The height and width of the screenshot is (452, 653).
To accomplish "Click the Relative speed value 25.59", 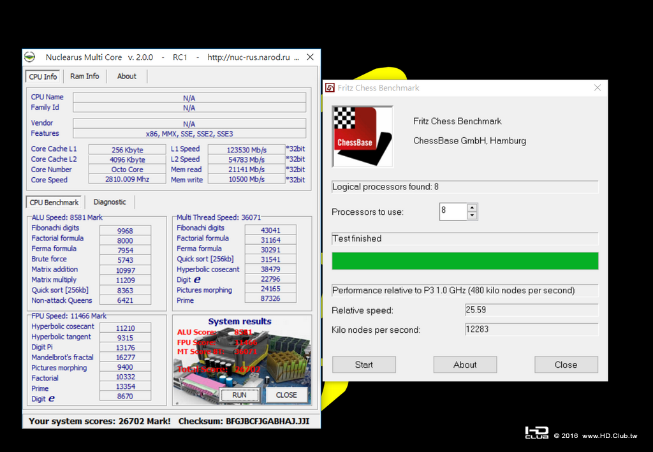I will coord(532,310).
